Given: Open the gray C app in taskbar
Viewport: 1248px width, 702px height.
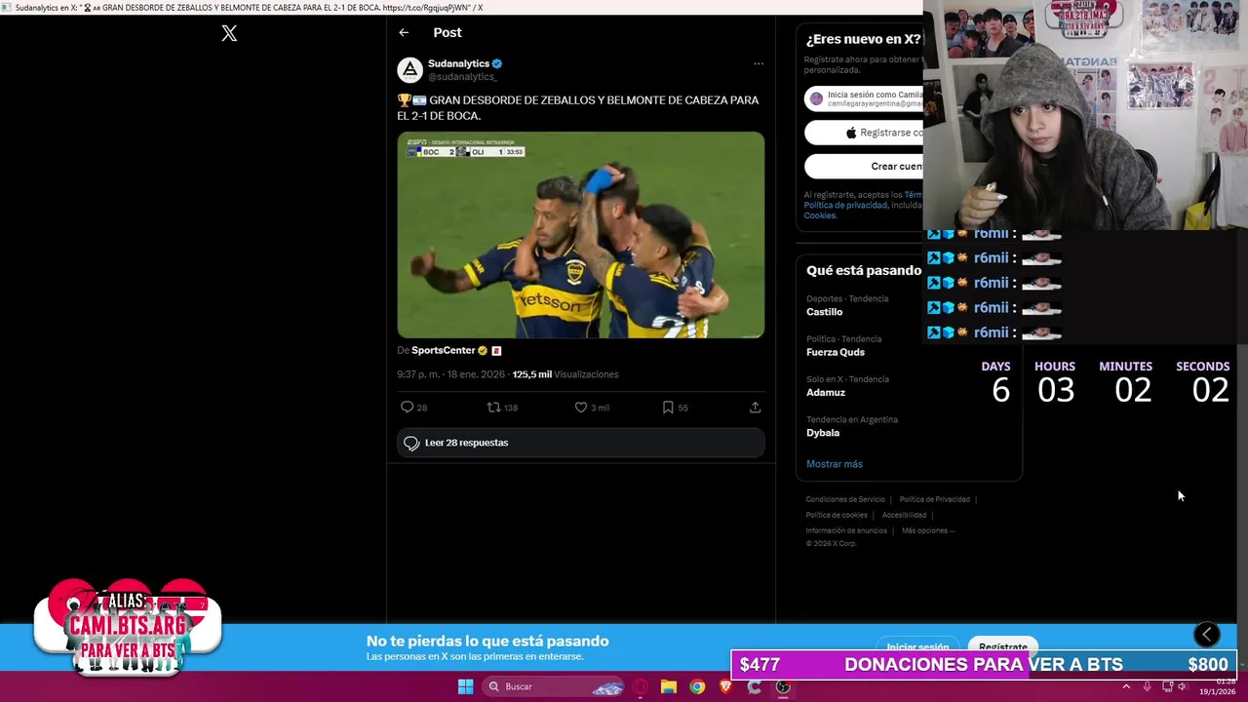Looking at the screenshot, I should point(754,686).
